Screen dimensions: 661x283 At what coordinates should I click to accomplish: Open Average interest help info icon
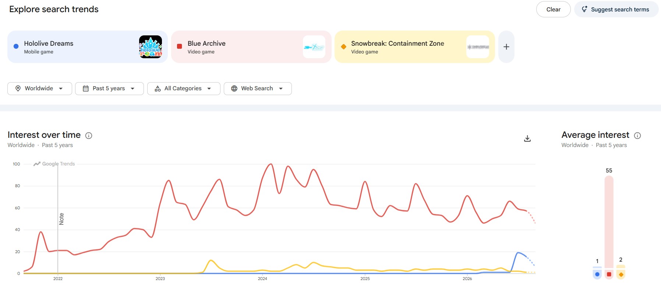tap(637, 136)
